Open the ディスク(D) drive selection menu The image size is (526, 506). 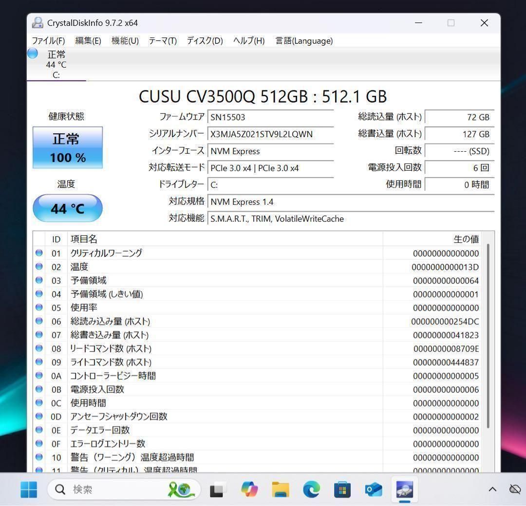(204, 41)
